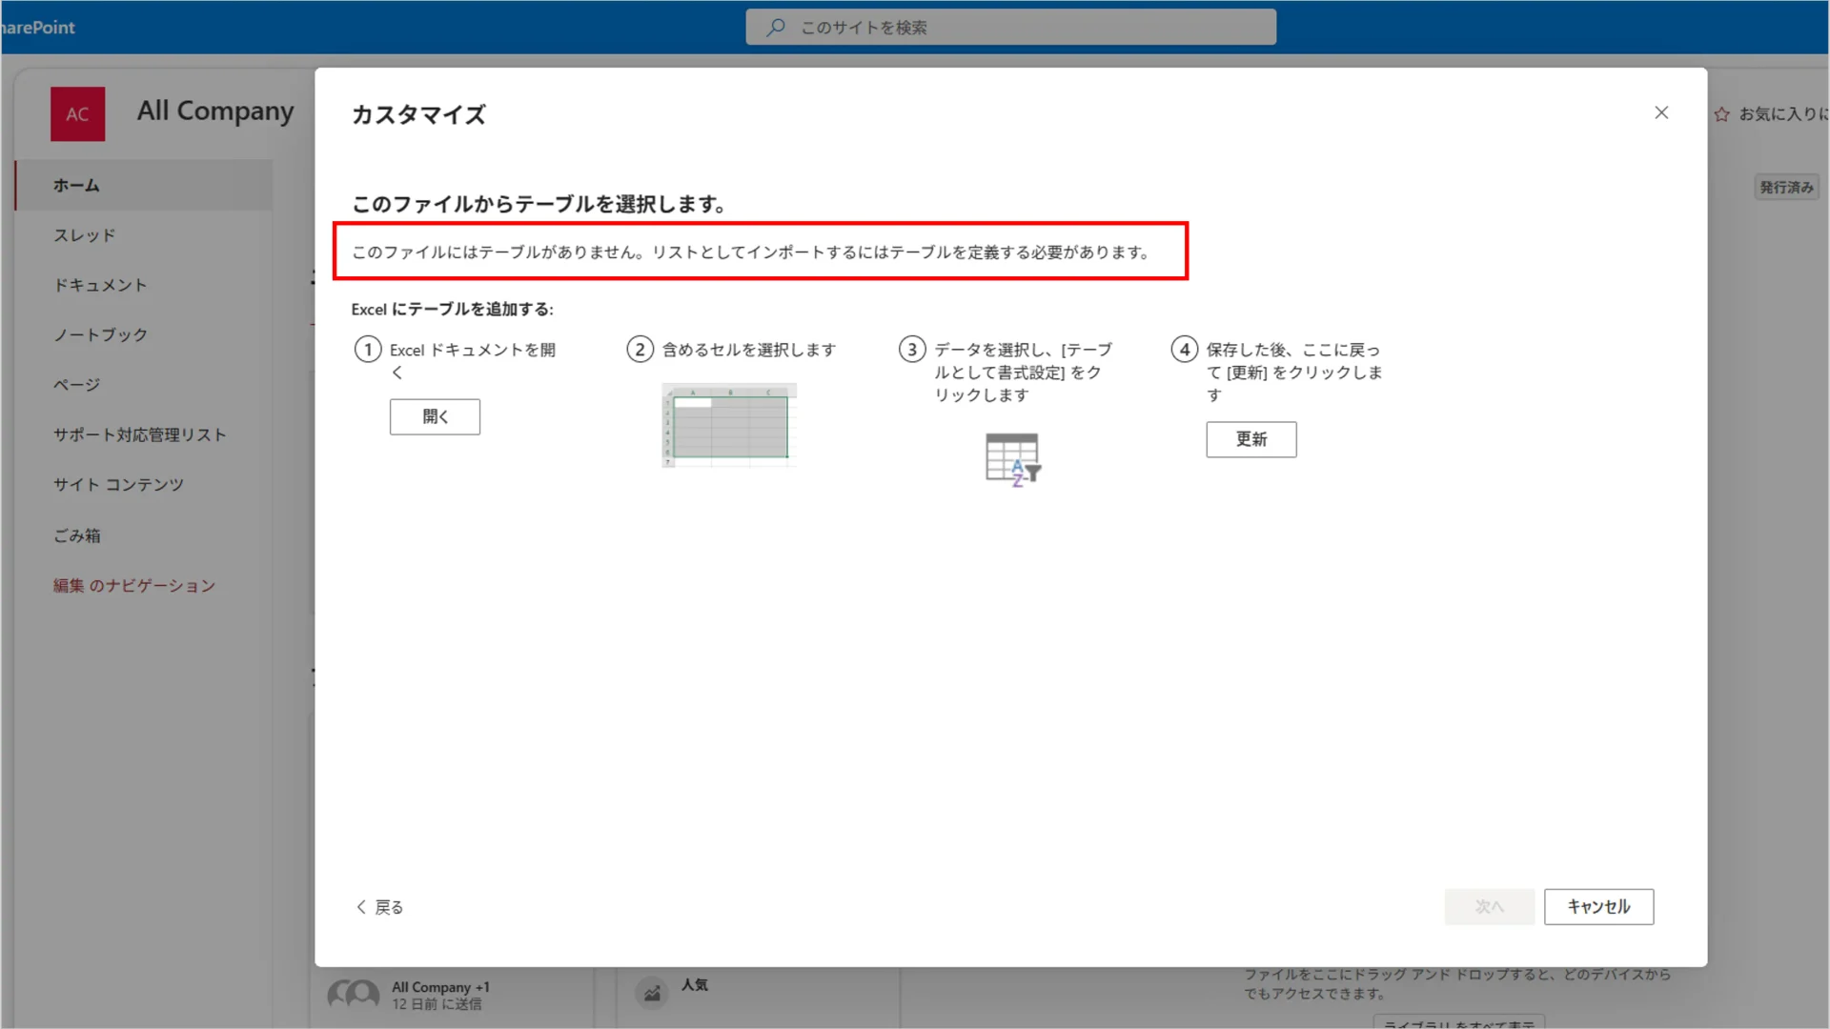
Task: Click the 編集 のナビゲーション link
Action: coord(134,585)
